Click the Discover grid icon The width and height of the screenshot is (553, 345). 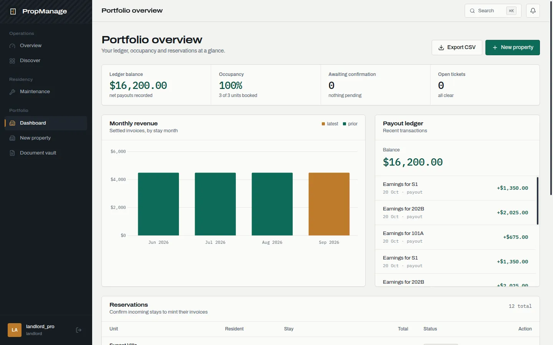(12, 61)
